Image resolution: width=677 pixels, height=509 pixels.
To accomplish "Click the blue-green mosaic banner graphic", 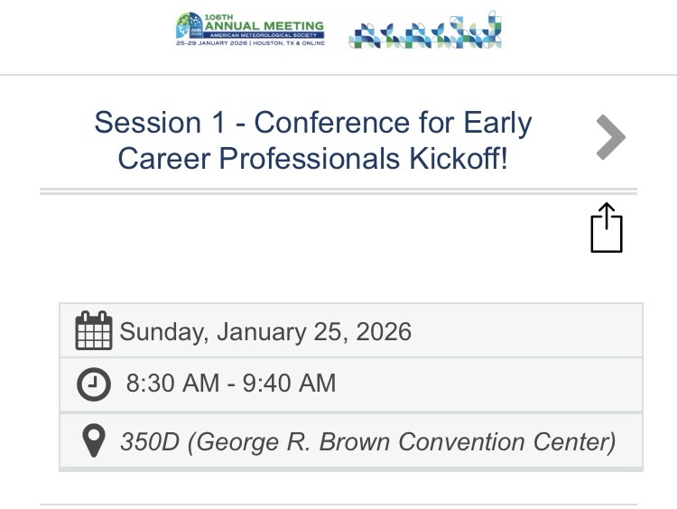I will [424, 31].
